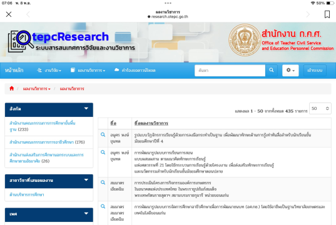Collapse the สาขาวิชาที่เสนอผลงาน panel
336x225 pixels.
click(x=49, y=181)
